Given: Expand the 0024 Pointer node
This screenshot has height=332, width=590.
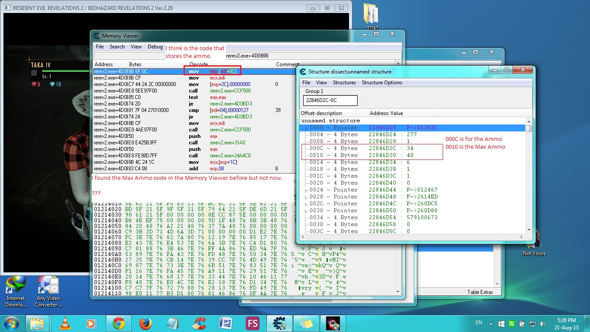Looking at the screenshot, I should [306, 190].
